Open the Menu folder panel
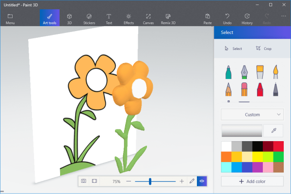The width and height of the screenshot is (291, 194). coord(10,18)
